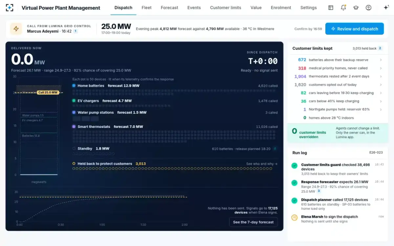Open the sparkle AI assistant icon
Image resolution: width=394 pixels, height=246 pixels.
[x=386, y=8]
